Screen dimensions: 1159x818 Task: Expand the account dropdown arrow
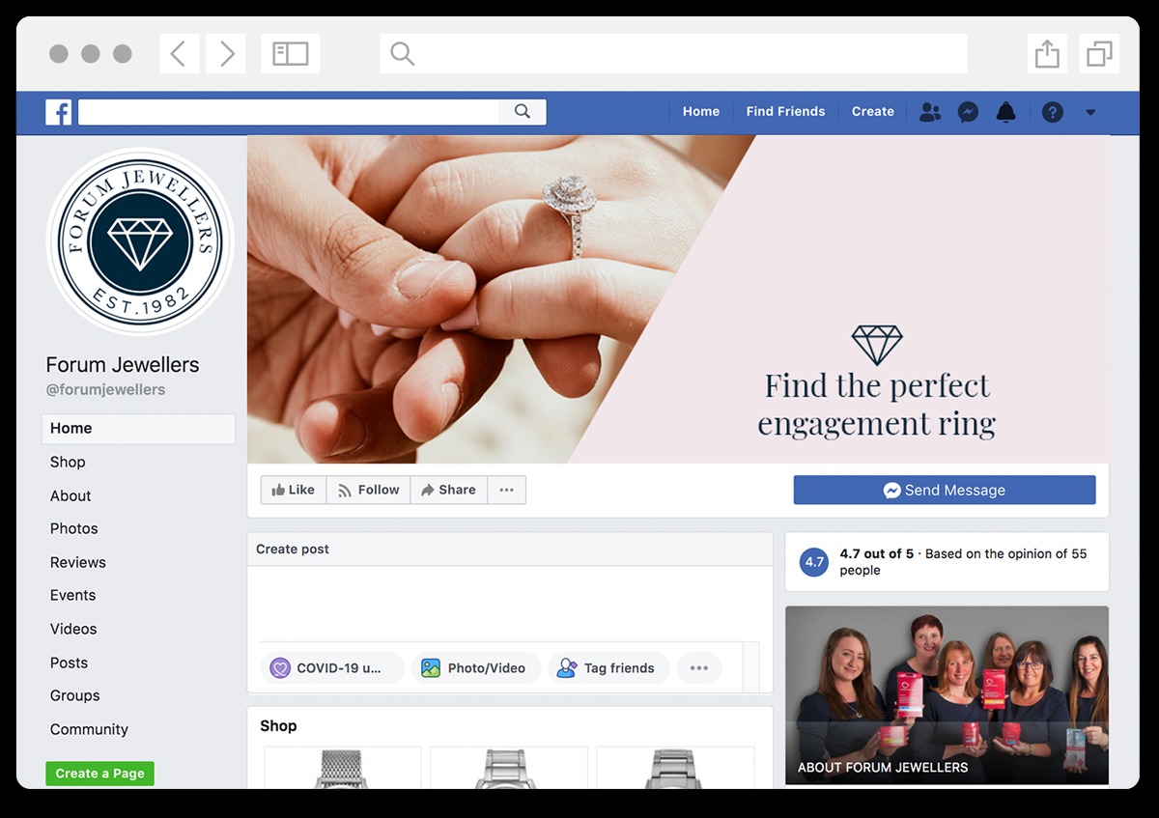1090,112
